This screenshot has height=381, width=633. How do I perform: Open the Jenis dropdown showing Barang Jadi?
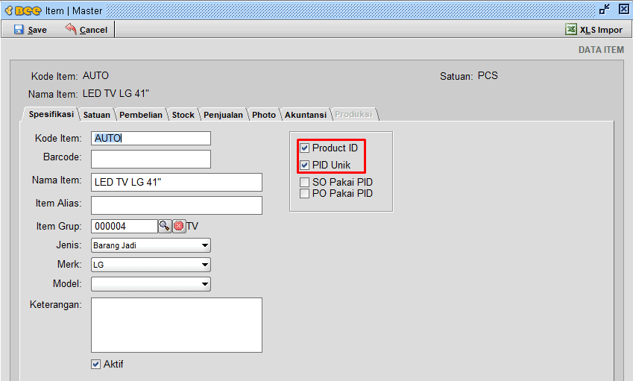coord(151,245)
